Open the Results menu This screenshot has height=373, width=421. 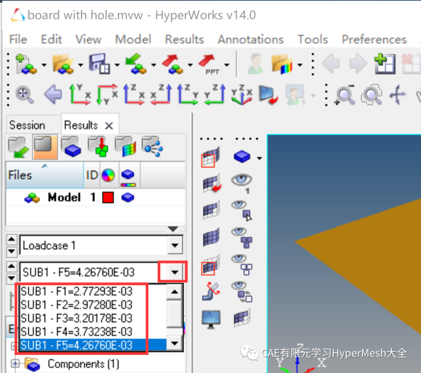tap(184, 39)
